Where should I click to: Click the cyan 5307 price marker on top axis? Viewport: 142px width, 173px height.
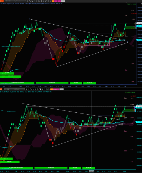139,26
